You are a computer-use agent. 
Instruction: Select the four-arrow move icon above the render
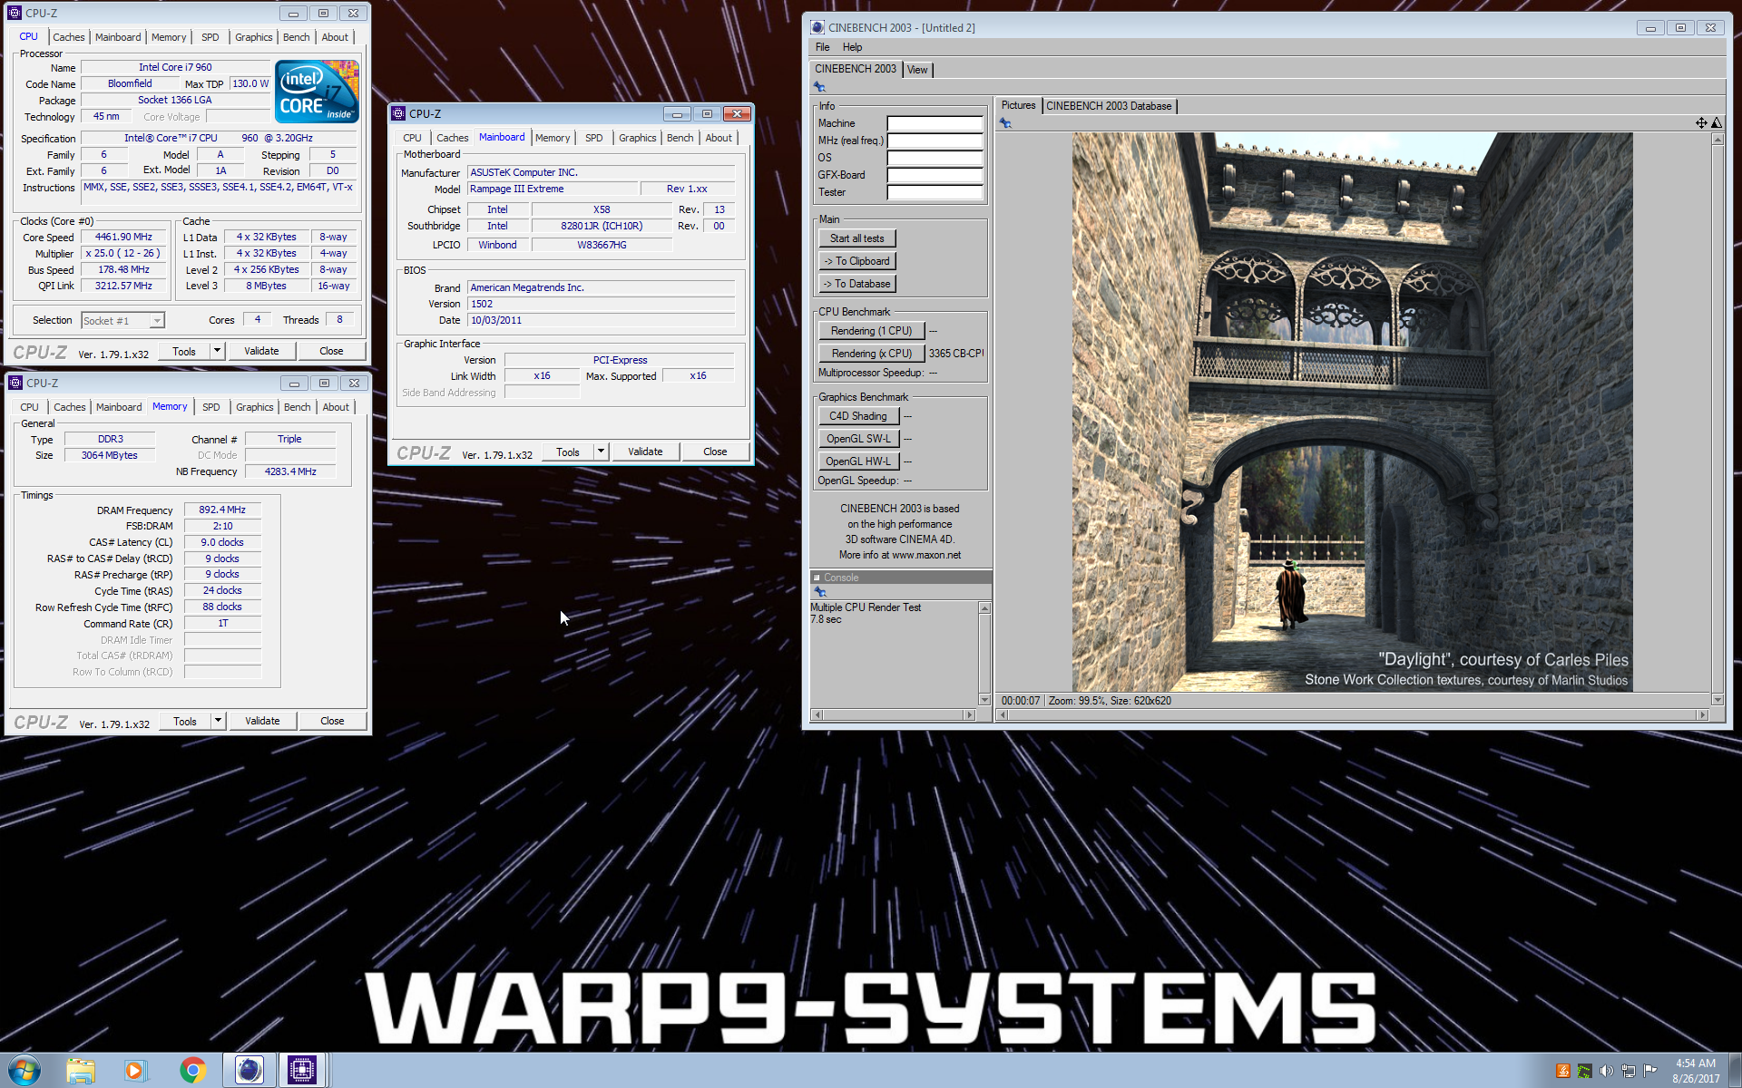pos(1701,123)
